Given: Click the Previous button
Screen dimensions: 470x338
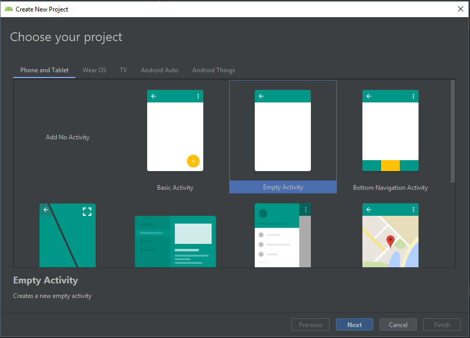Looking at the screenshot, I should point(310,324).
